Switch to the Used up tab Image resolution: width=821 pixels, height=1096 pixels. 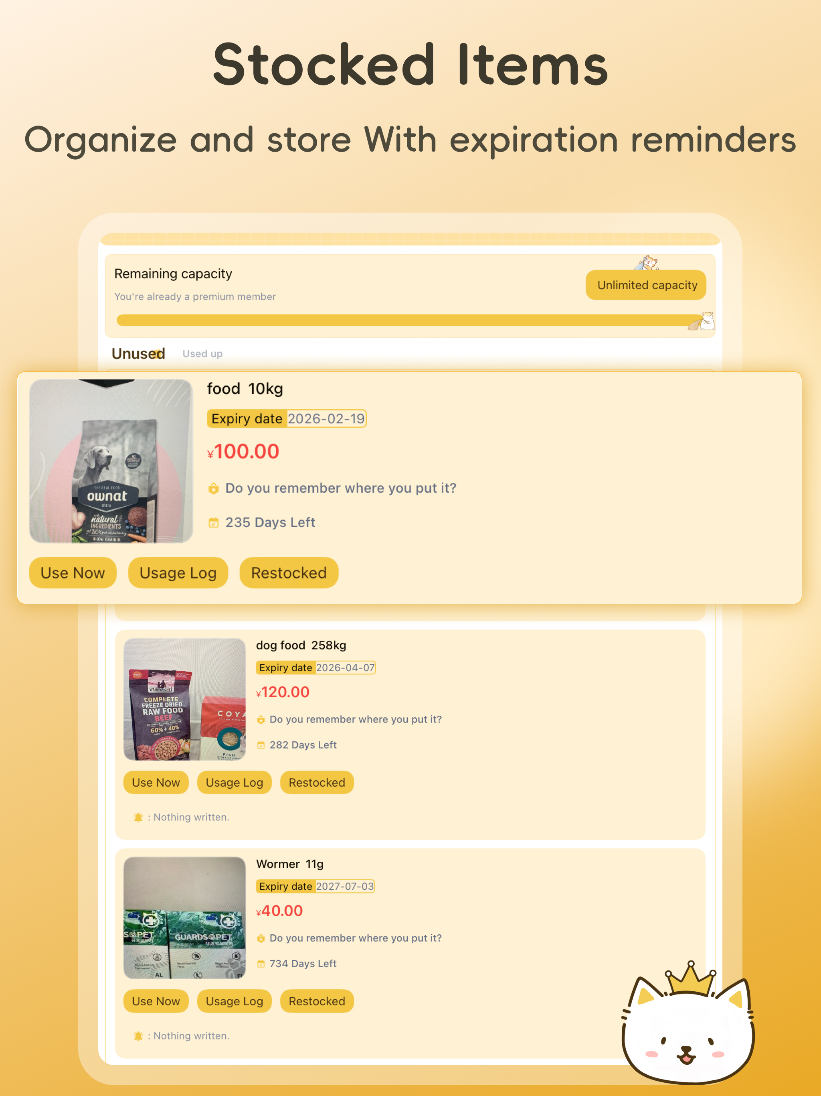202,354
